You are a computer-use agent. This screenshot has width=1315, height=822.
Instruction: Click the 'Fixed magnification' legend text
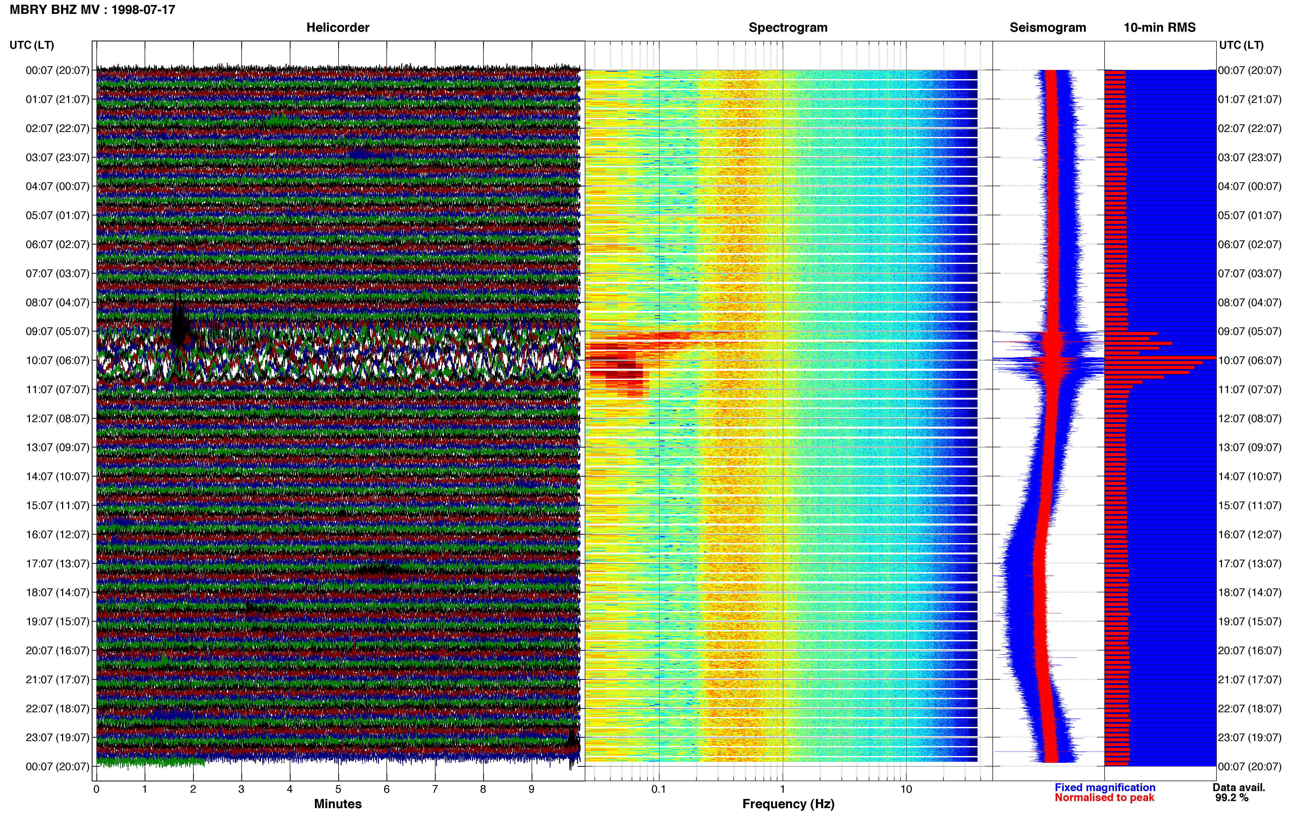1105,788
